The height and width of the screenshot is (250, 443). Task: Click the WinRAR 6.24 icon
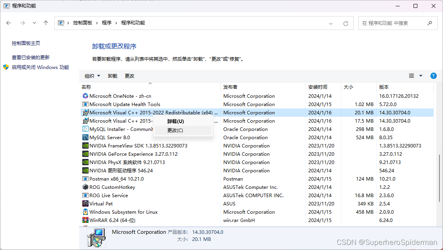pos(85,220)
